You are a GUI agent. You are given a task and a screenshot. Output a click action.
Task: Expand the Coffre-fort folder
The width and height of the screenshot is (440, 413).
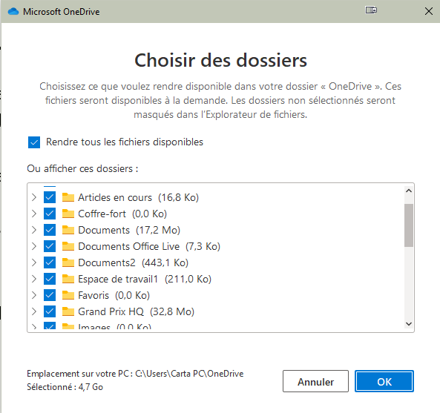click(34, 214)
